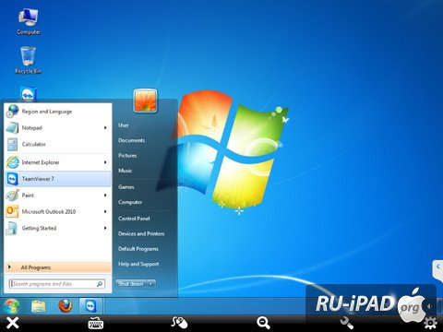This screenshot has height=332, width=443.
Task: Open the wrench tools icon
Action: click(347, 323)
